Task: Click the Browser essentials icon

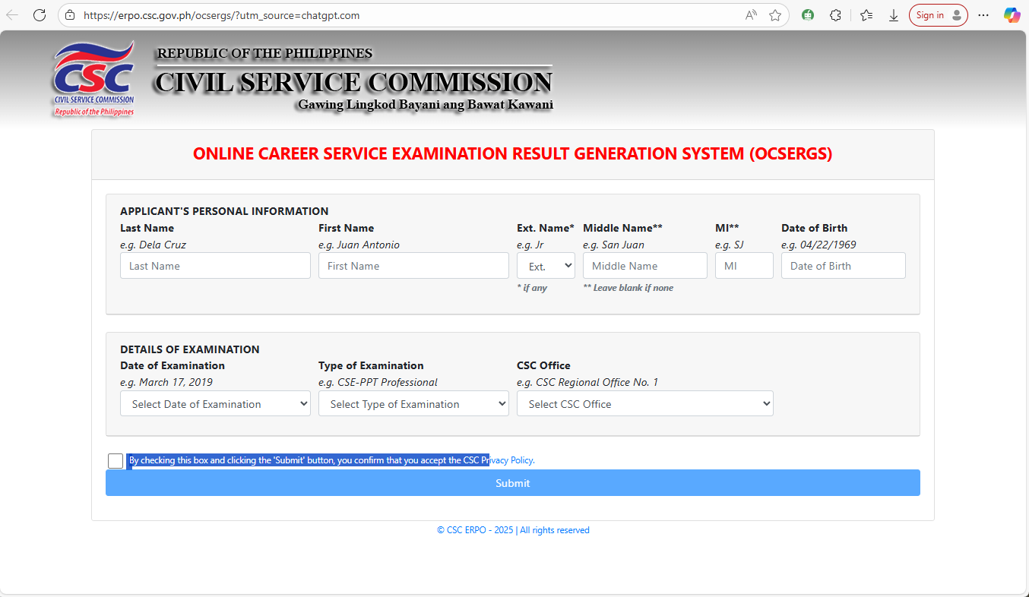Action: (807, 14)
